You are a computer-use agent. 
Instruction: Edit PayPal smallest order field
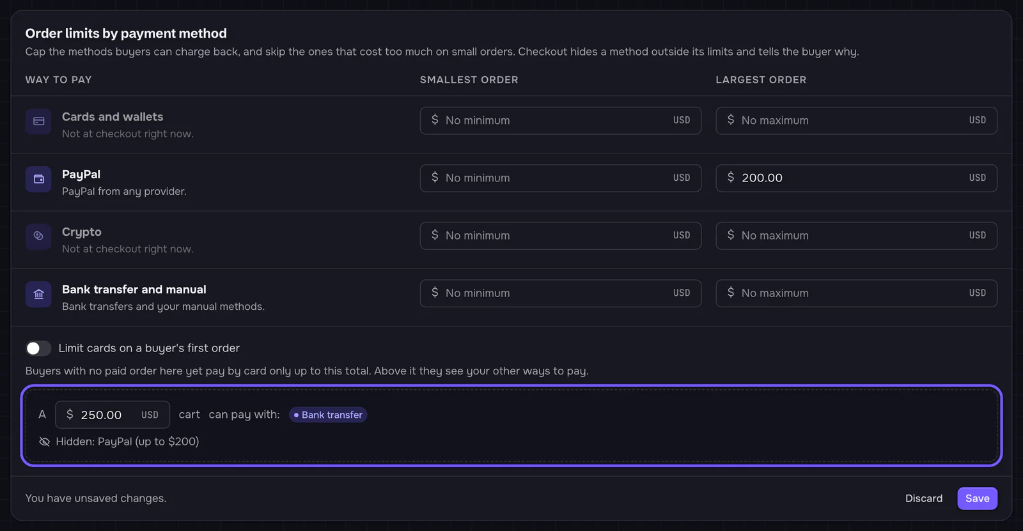560,178
